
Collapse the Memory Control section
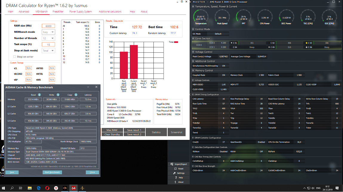point(193,71)
